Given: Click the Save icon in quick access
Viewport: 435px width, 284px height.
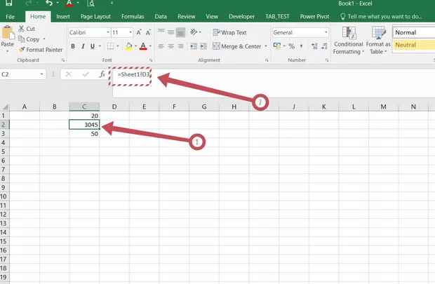Looking at the screenshot, I should tap(8, 3).
